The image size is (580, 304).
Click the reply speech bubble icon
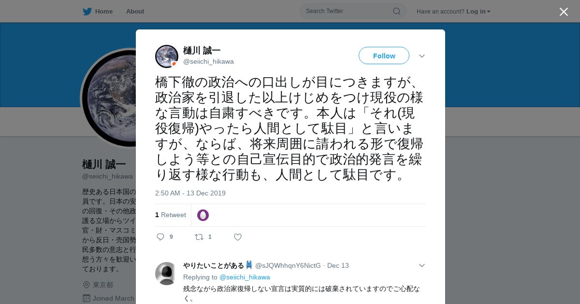point(161,237)
